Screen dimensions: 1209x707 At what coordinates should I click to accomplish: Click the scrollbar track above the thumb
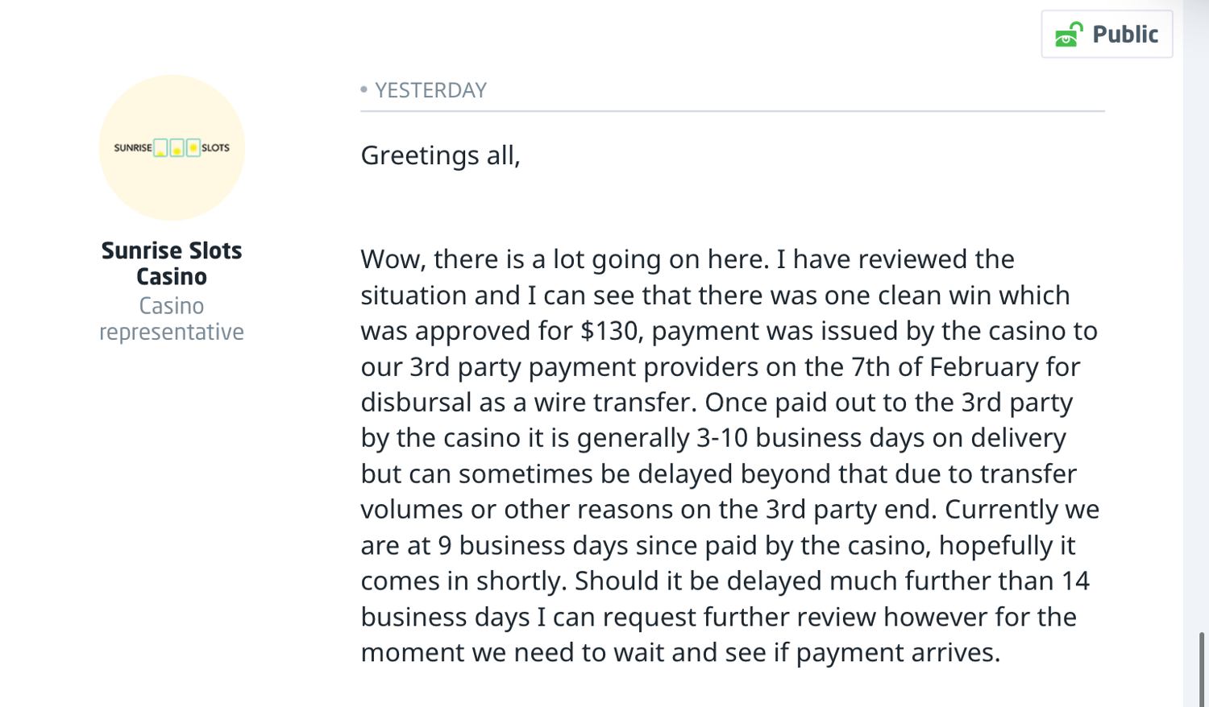point(1202,322)
